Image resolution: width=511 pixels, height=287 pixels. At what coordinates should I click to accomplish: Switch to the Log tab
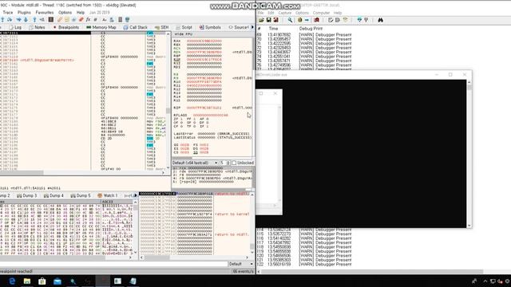click(x=15, y=27)
